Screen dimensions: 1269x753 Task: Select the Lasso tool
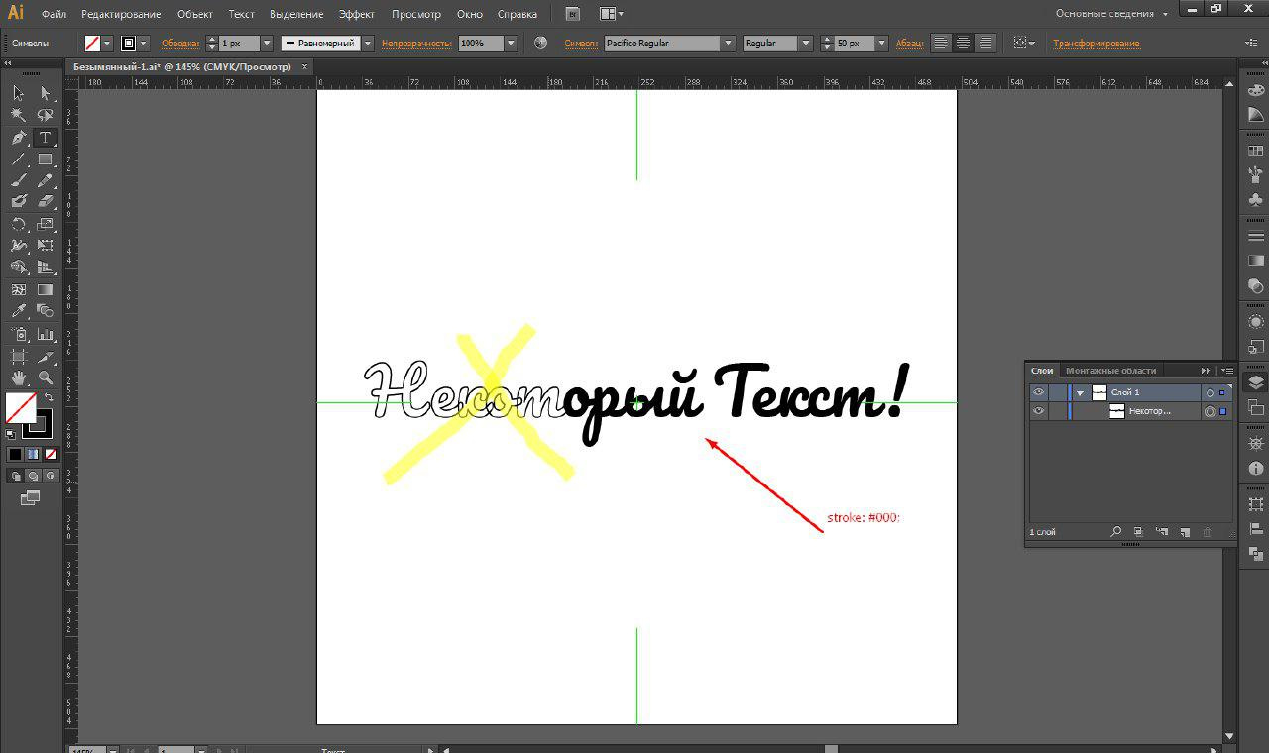45,115
